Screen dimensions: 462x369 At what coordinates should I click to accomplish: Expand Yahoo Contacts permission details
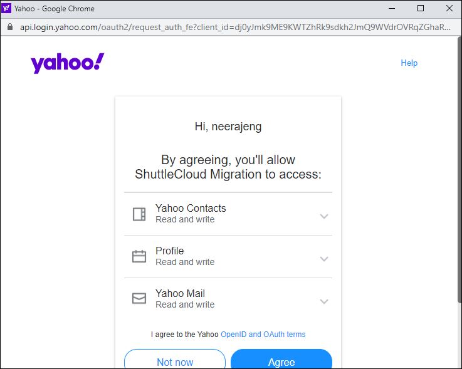pyautogui.click(x=324, y=217)
